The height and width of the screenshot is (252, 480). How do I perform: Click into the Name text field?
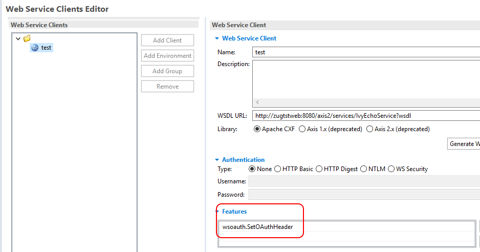click(x=366, y=52)
